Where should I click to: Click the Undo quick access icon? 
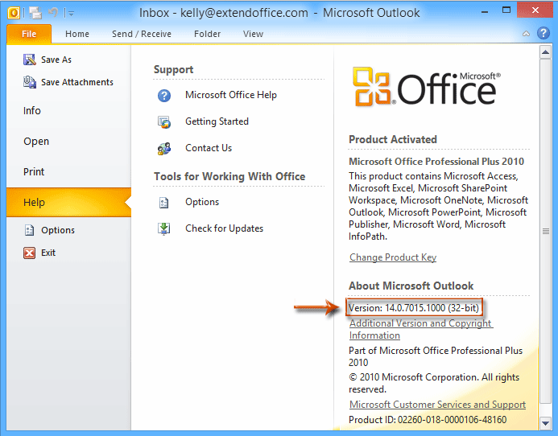coord(53,13)
